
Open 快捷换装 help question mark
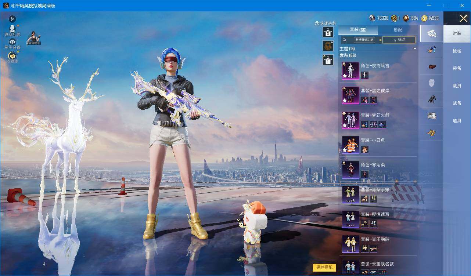click(317, 23)
